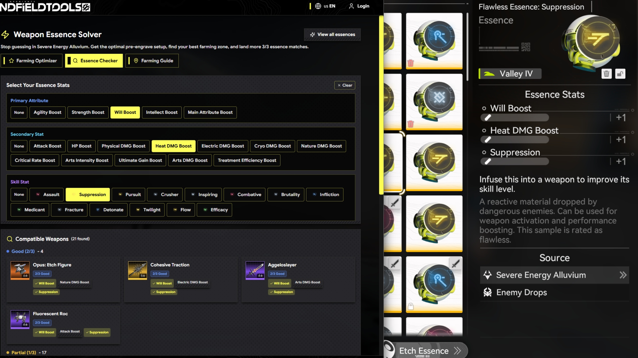This screenshot has width=638, height=358.
Task: Click the yellow scrollbar of the solver page
Action: 381,105
